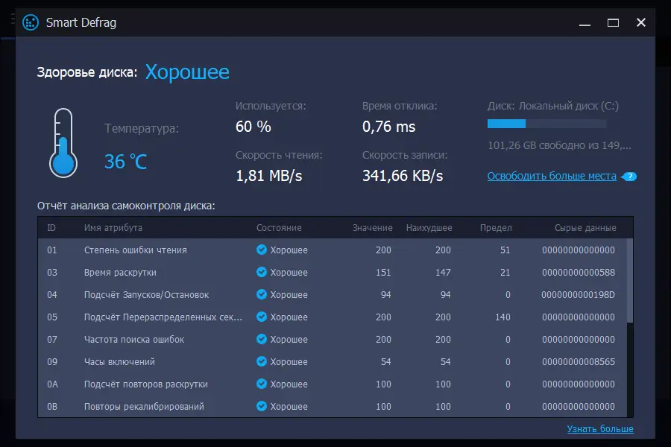Click the Состояние column header
Screen dimensions: 671x447
click(x=279, y=228)
